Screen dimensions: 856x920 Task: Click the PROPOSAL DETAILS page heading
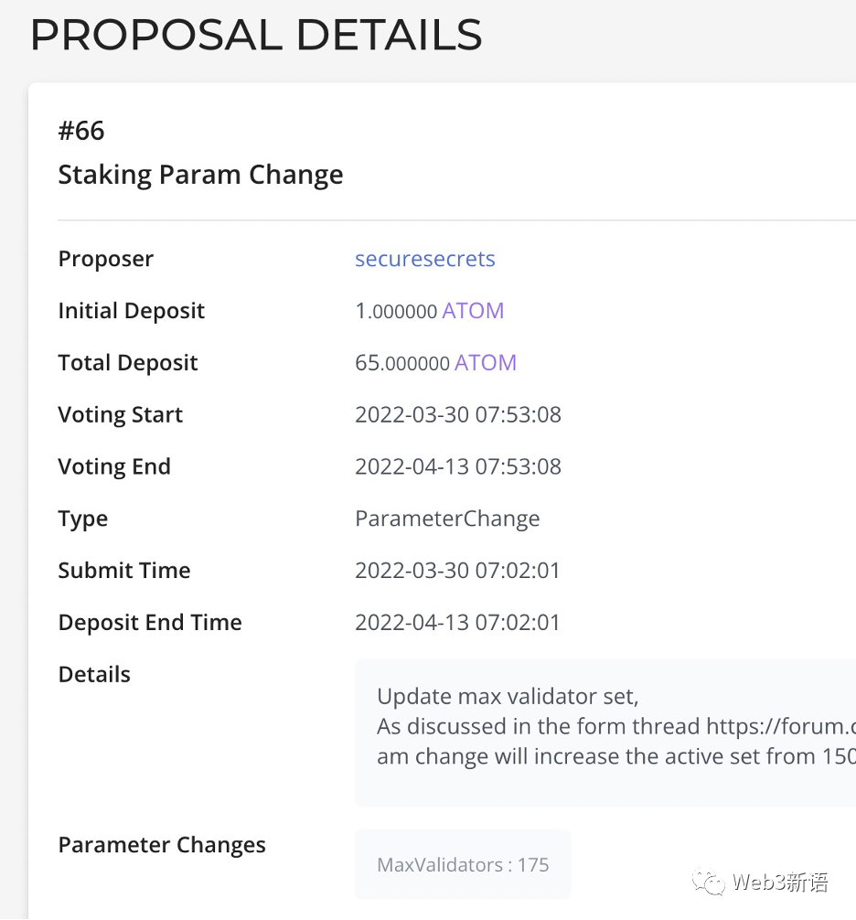coord(256,35)
